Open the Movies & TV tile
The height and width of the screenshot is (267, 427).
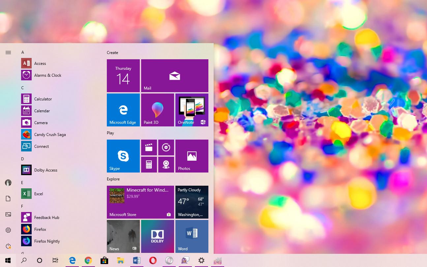point(149,147)
